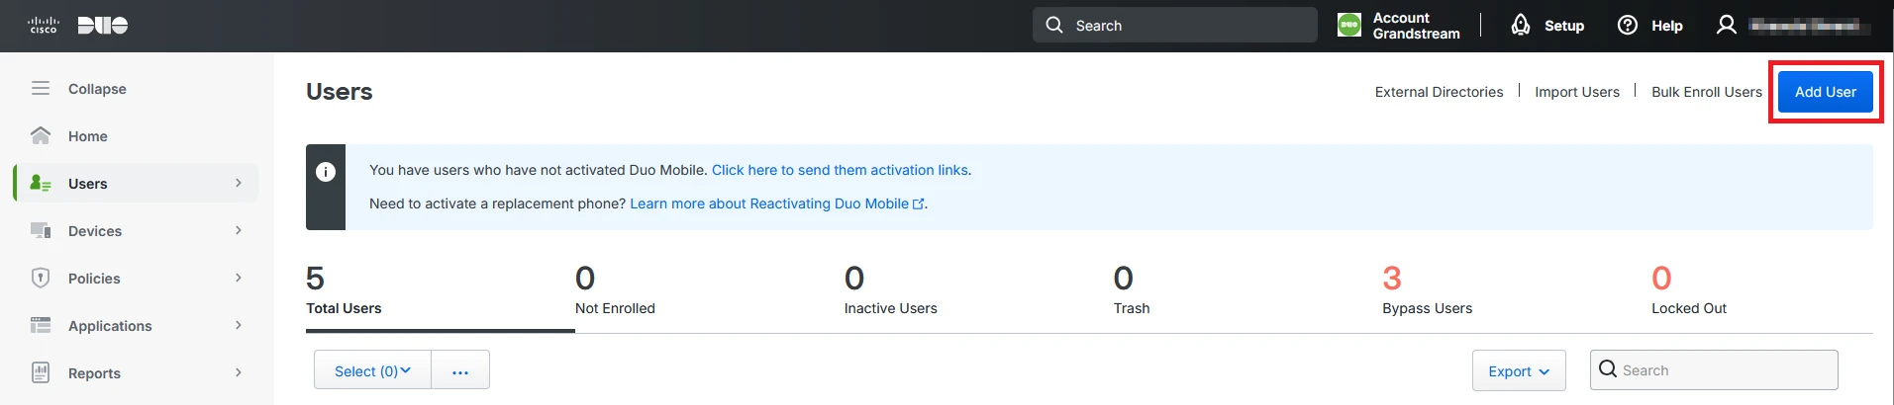The image size is (1894, 405).
Task: Click the blurred account name in header
Action: (x=1810, y=26)
